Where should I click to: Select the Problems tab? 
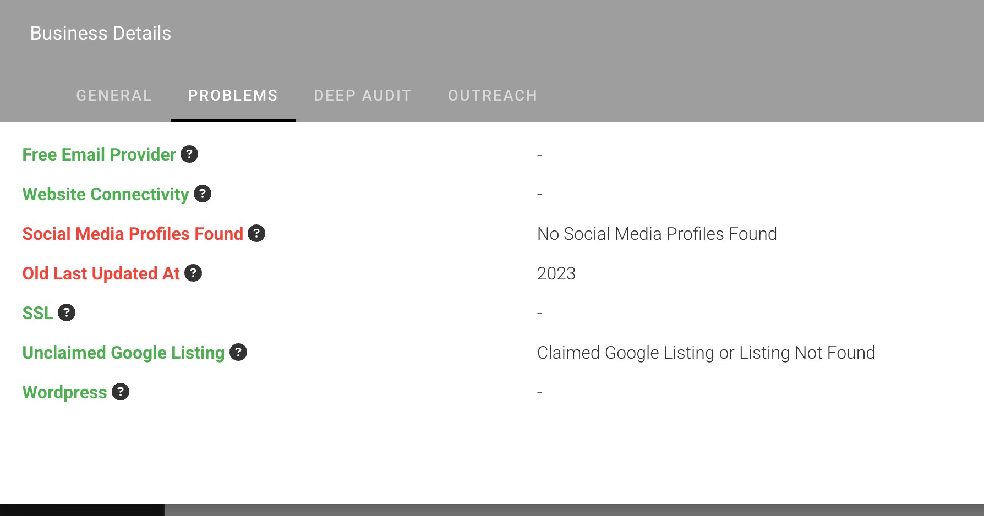pyautogui.click(x=233, y=96)
